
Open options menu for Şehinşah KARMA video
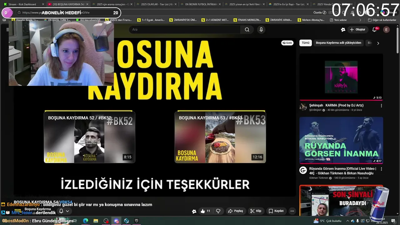(381, 106)
